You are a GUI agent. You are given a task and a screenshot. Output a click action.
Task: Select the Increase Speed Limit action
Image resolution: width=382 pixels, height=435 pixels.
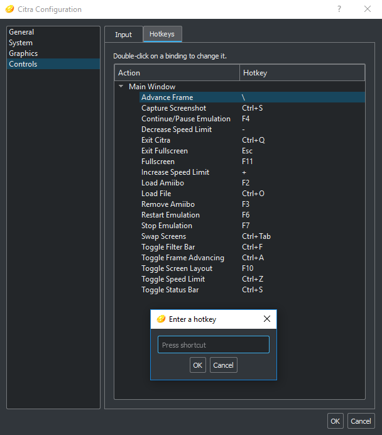tap(175, 172)
